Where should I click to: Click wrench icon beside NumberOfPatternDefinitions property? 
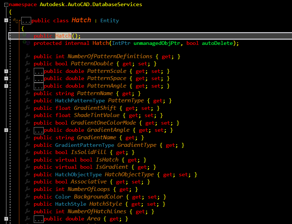pyautogui.click(x=27, y=56)
